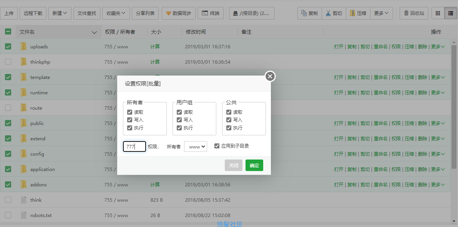Image resolution: width=458 pixels, height=227 pixels.
Task: Check the robots.txt row checkbox
Action: [8, 215]
